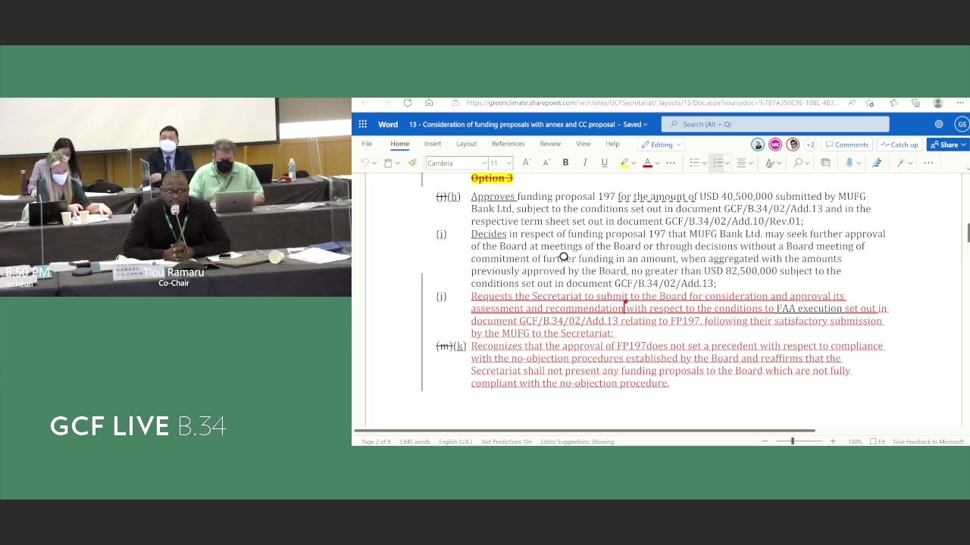Click the Reuse Files icon
The width and height of the screenshot is (970, 545).
tap(825, 163)
